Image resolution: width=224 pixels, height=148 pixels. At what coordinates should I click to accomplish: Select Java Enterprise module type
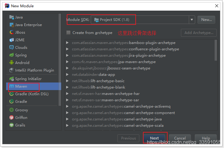(x=32, y=25)
